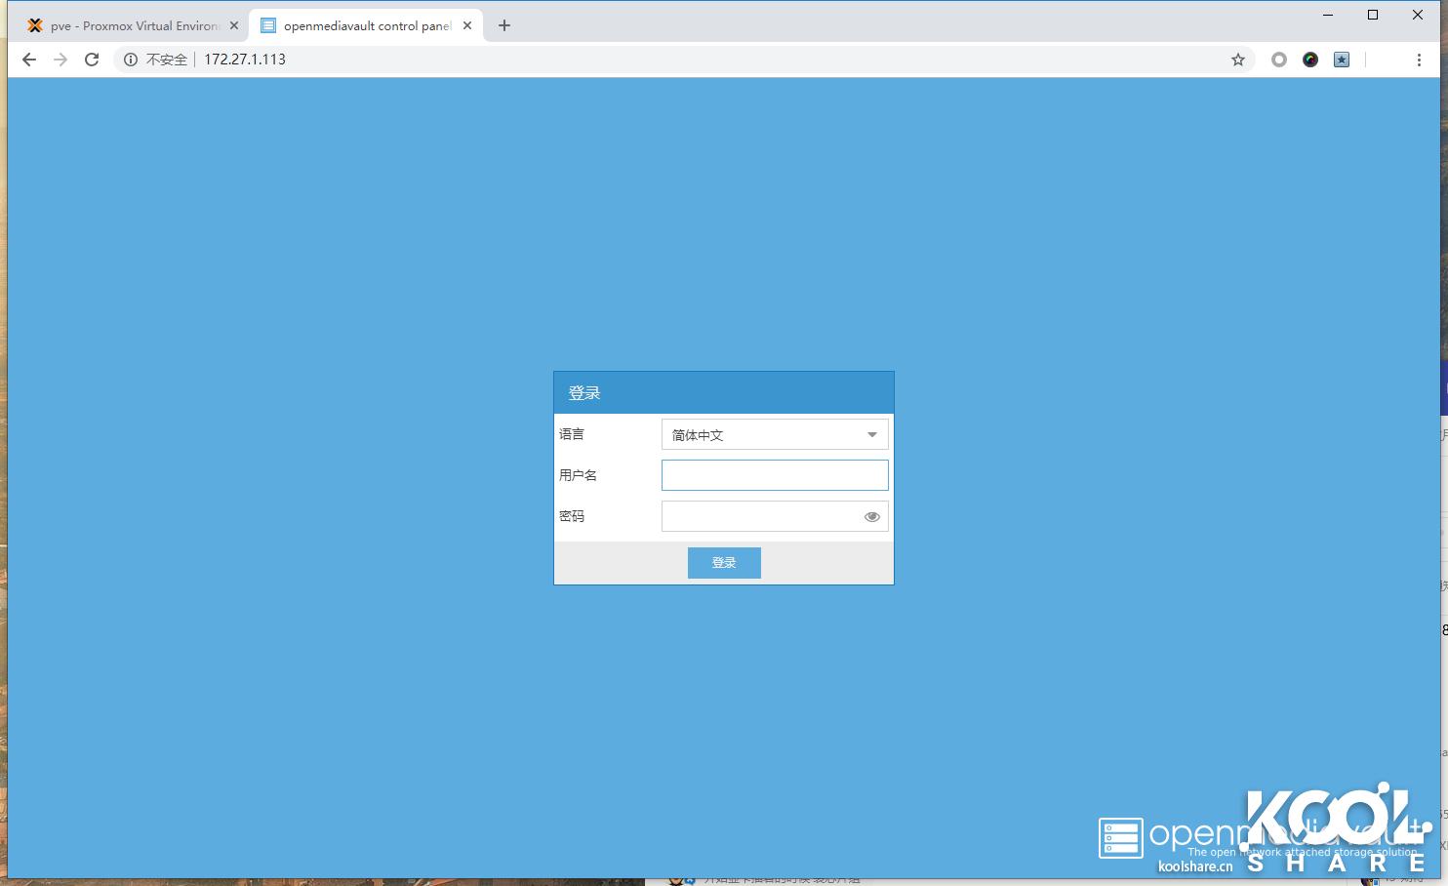Open a new browser tab
1448x886 pixels.
503,25
